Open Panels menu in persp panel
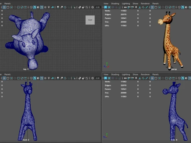This screenshot has height=143, width=191. coord(156,4)
